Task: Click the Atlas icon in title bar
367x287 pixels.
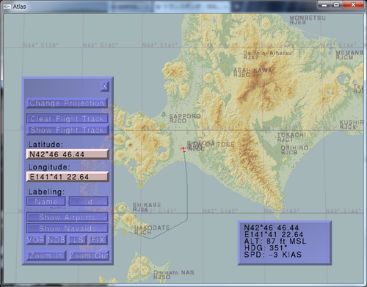Action: click(x=7, y=7)
